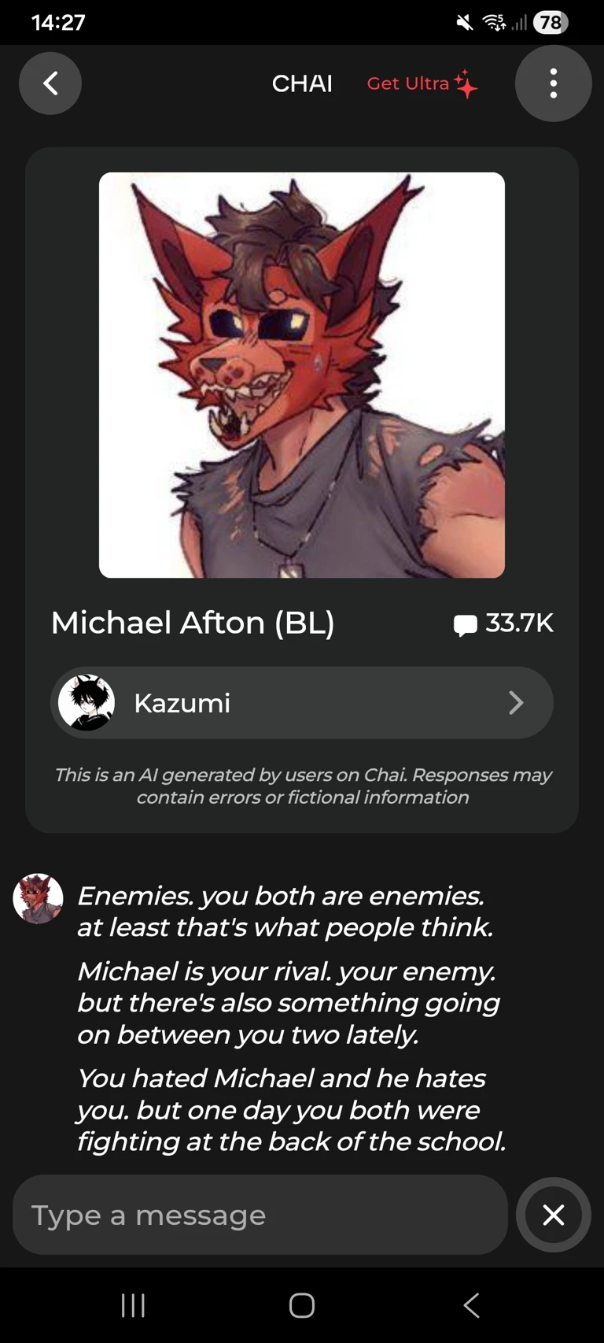Tap the 33.7K chat count
604x1343 pixels.
(x=519, y=623)
